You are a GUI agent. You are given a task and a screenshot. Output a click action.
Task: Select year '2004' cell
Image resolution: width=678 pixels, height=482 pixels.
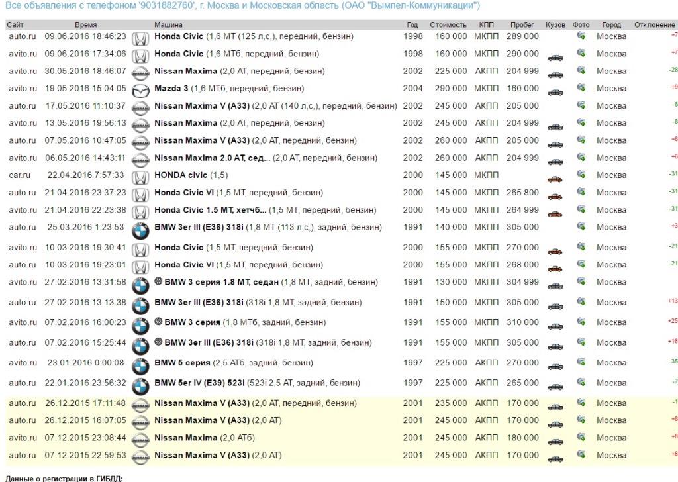[x=413, y=88]
